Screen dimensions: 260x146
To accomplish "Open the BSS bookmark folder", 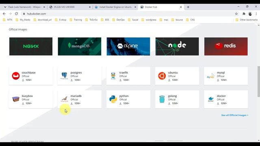I will pyautogui.click(x=105, y=20).
